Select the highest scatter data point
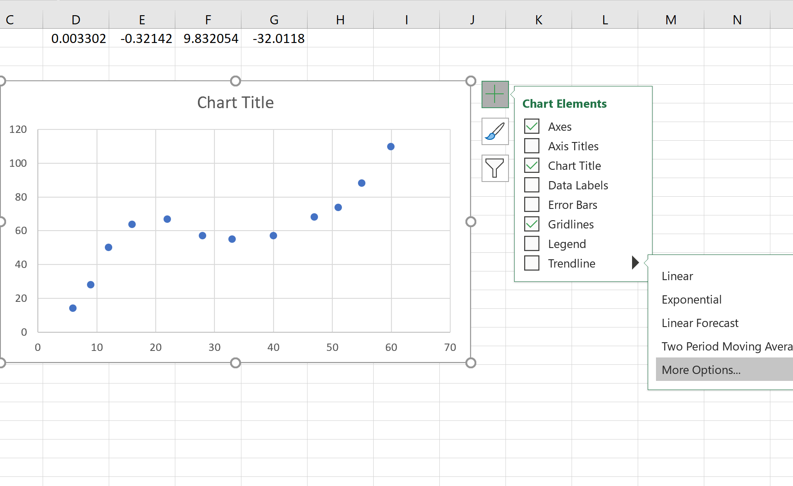This screenshot has width=793, height=486. click(390, 147)
